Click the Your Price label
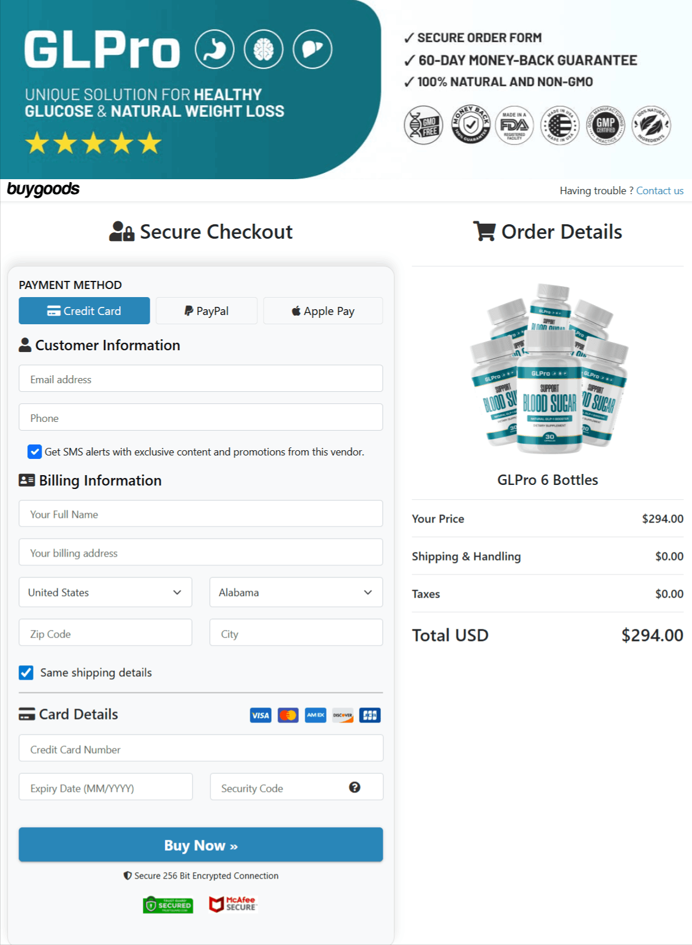Viewport: 692px width, 945px height. point(438,519)
